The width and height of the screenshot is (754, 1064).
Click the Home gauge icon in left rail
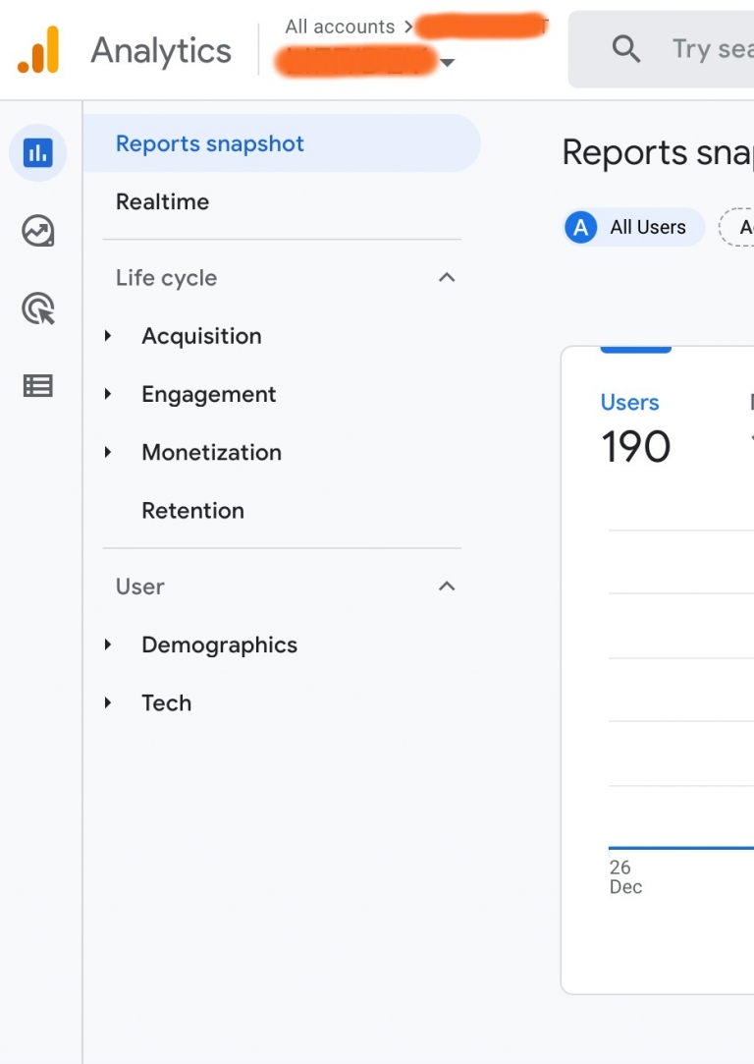[37, 232]
